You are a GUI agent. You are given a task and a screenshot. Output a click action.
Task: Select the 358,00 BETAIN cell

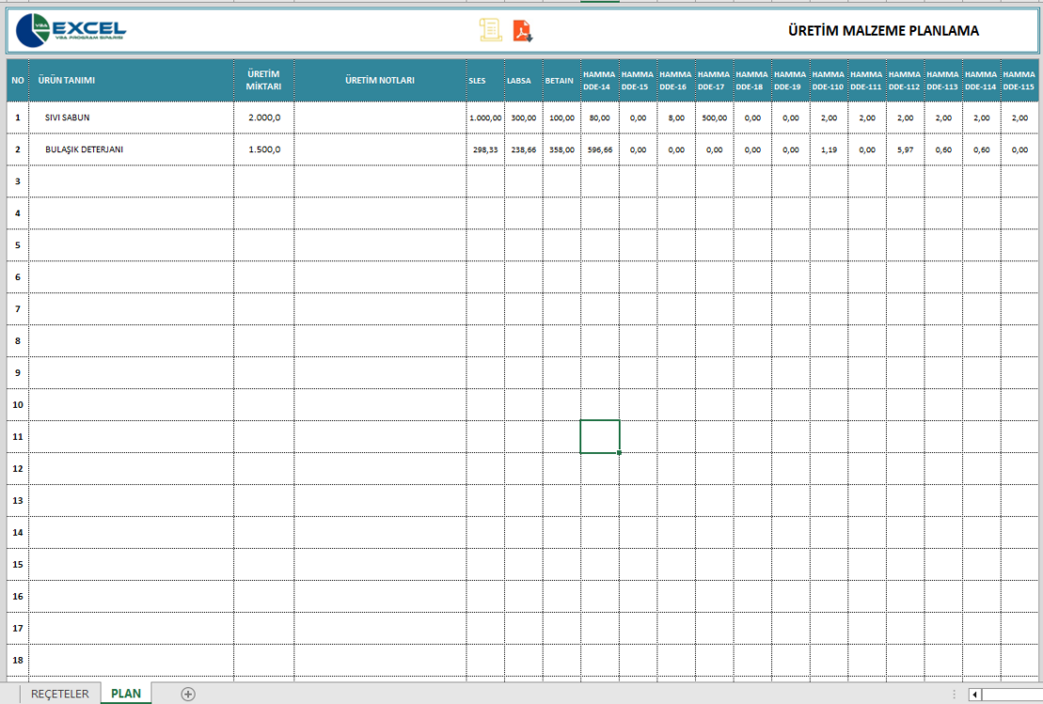click(561, 149)
